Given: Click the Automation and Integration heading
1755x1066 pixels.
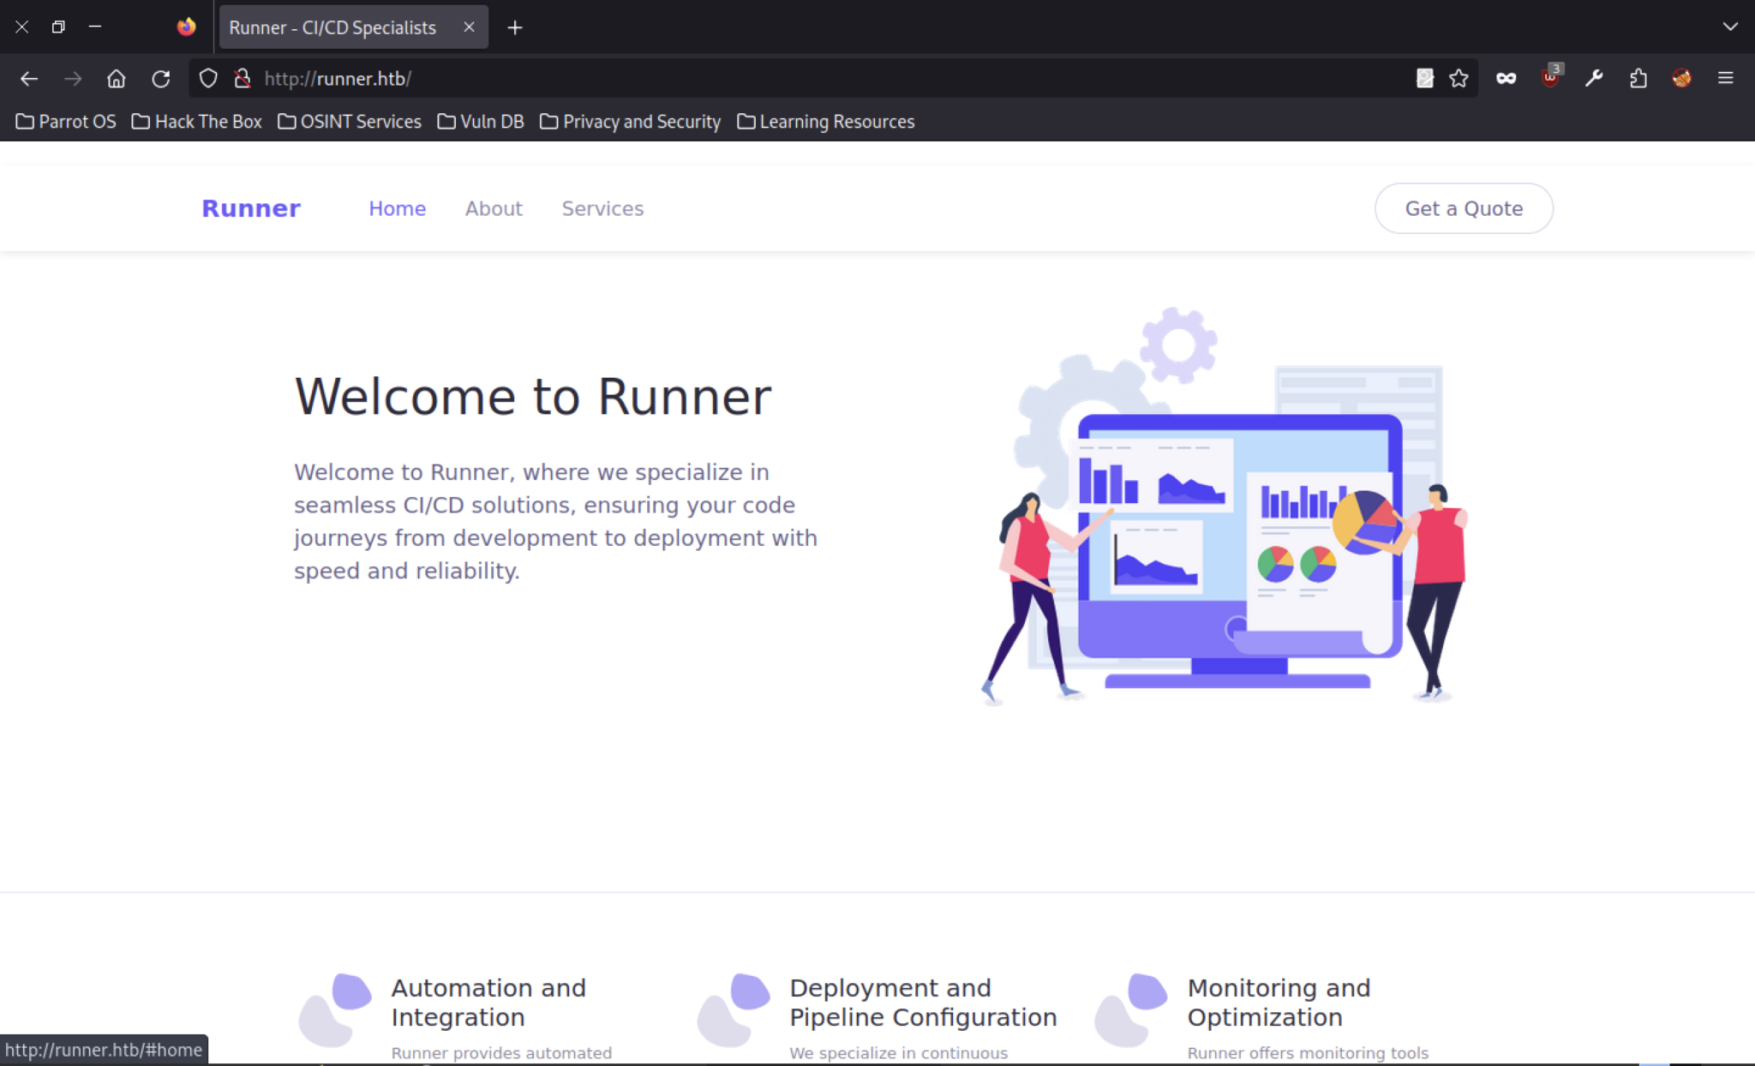Looking at the screenshot, I should [x=488, y=1003].
